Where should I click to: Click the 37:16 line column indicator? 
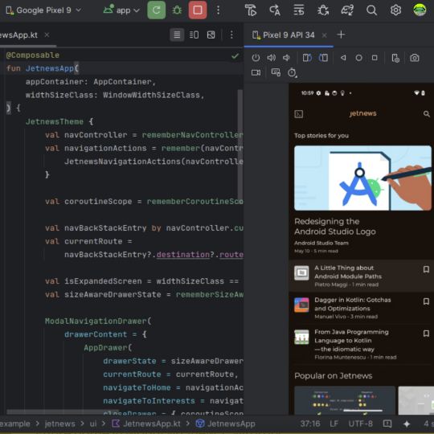pos(310,424)
